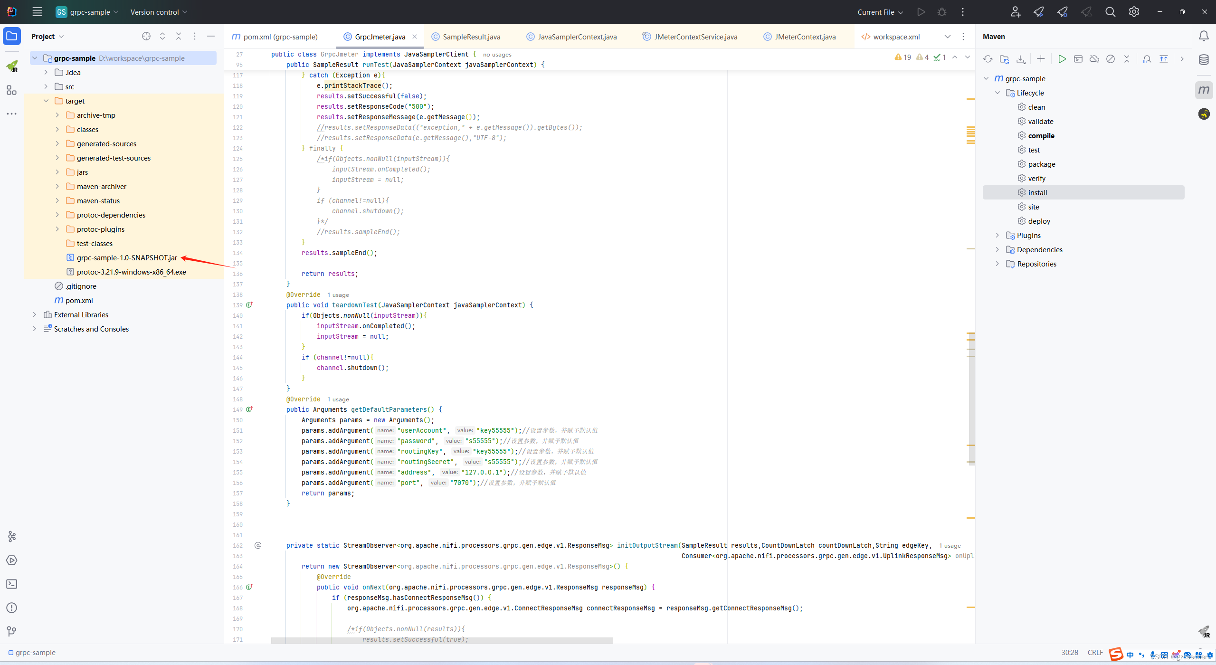Open the Problems tool window
The width and height of the screenshot is (1216, 665).
12,608
